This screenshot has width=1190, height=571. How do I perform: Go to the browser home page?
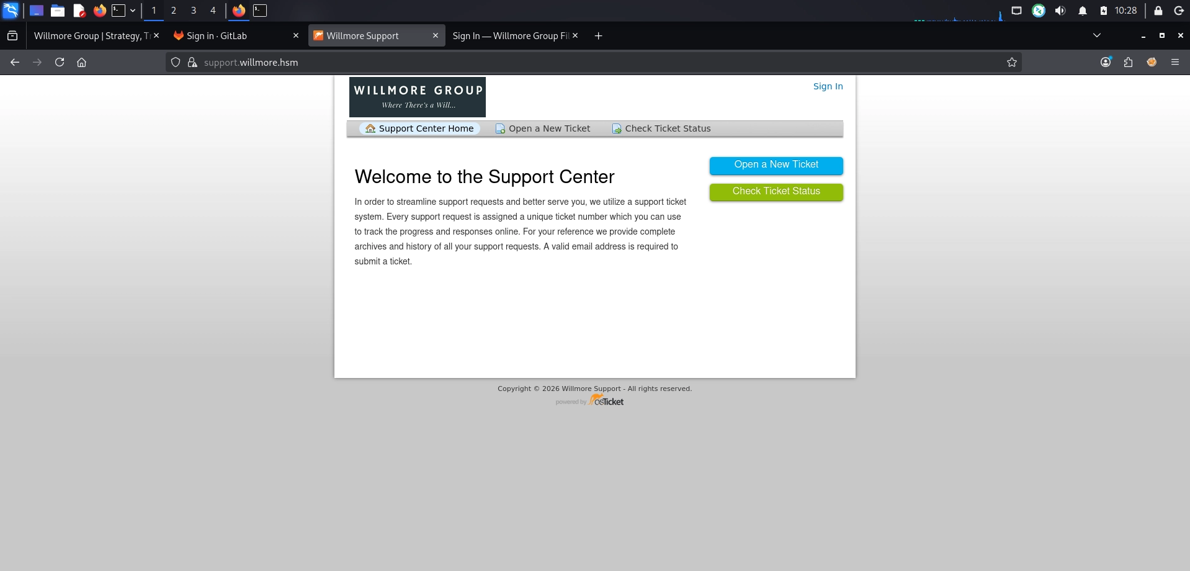81,62
